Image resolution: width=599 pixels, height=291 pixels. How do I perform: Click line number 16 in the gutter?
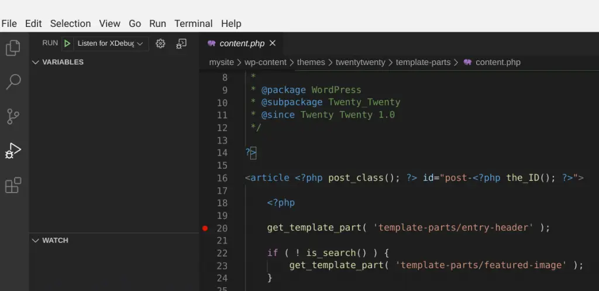click(x=222, y=178)
